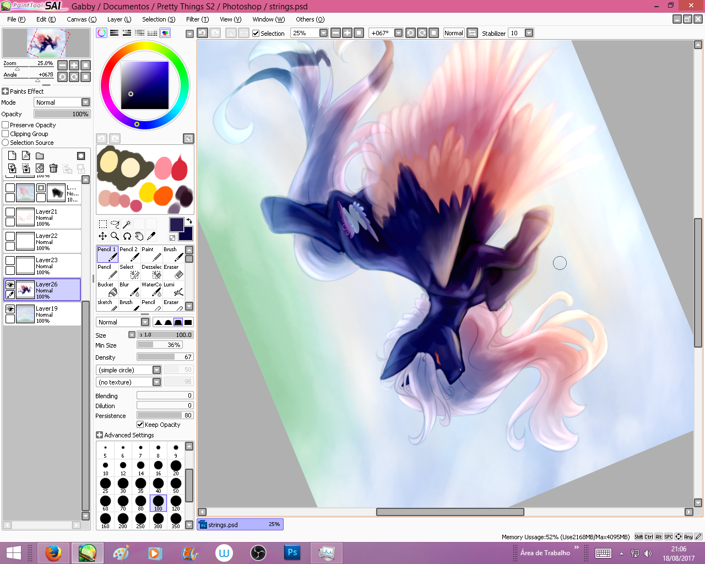Open the Layer menu
705x564 pixels.
(120, 19)
